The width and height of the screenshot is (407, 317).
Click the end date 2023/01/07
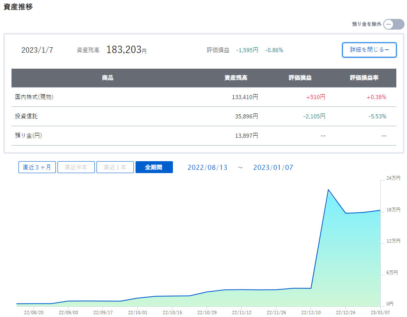pyautogui.click(x=273, y=167)
